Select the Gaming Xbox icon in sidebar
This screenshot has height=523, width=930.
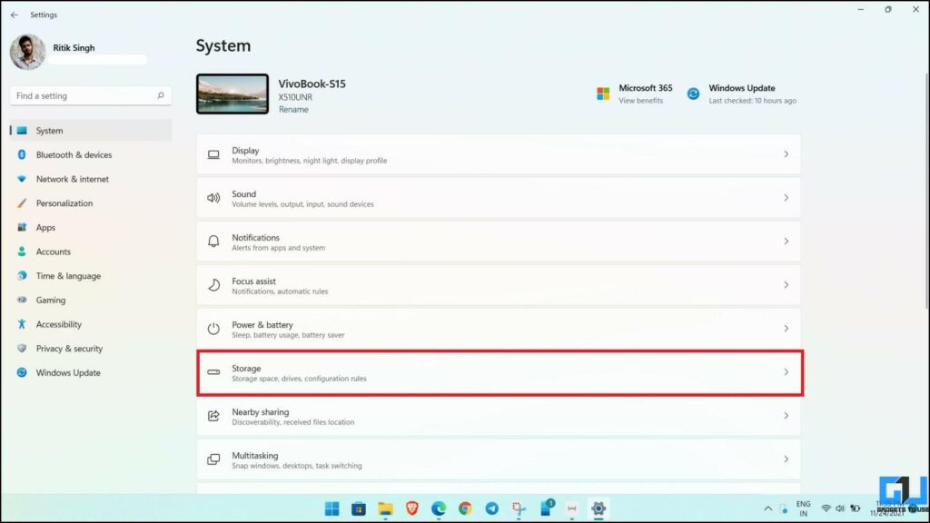20,300
